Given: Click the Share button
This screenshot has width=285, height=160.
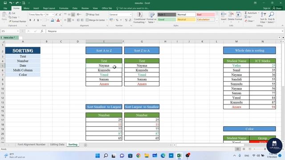Looking at the screenshot, I should point(277,8).
